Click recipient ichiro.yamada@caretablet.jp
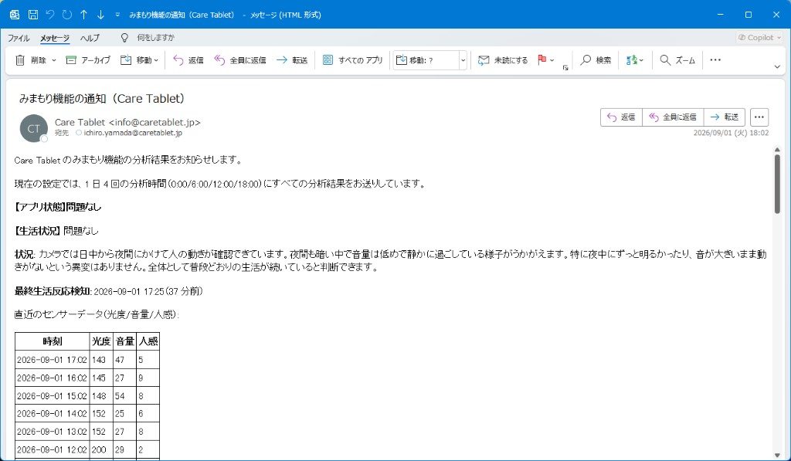The image size is (791, 461). 133,133
